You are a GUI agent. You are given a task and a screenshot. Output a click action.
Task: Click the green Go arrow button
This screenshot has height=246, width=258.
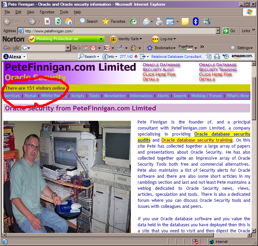click(x=225, y=31)
